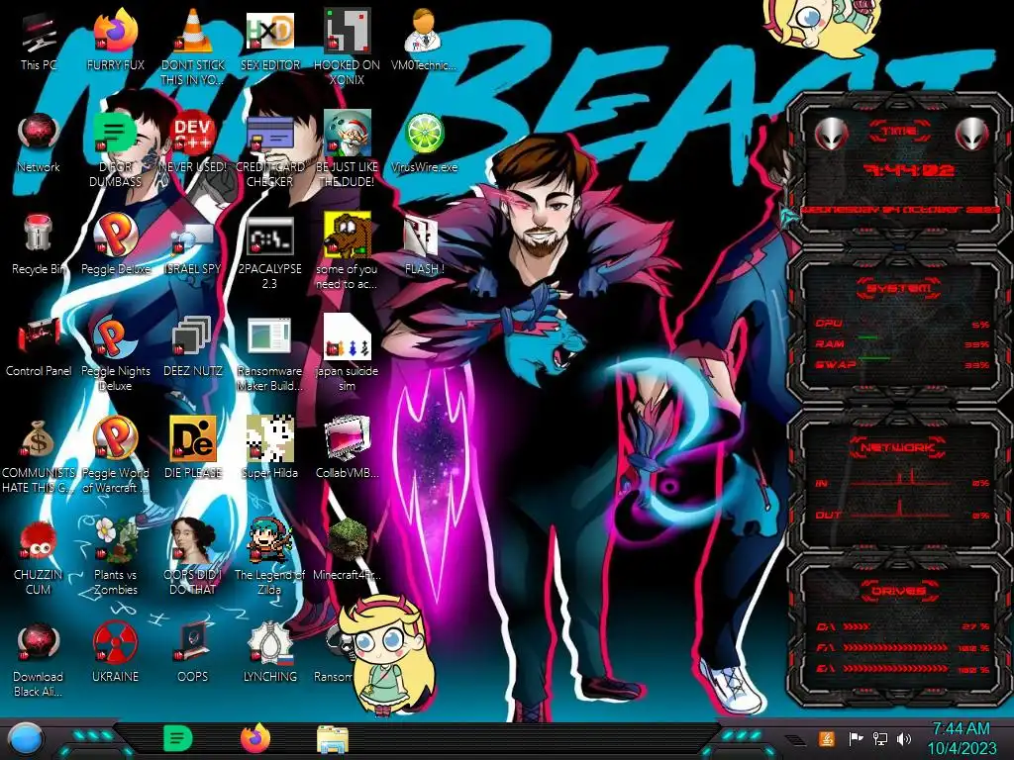Screen dimensions: 1014x760
Task: Open the OOPS desktop shortcut
Action: pos(193,651)
